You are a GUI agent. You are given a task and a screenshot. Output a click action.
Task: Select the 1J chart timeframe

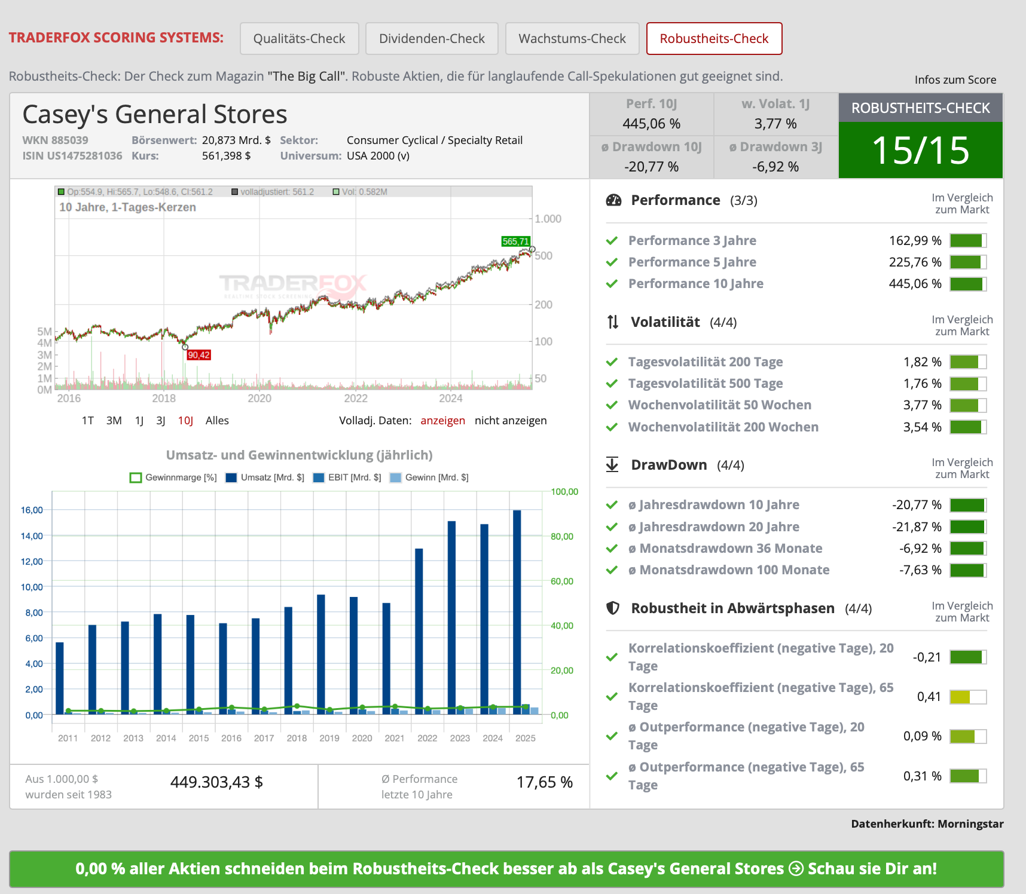click(x=139, y=421)
